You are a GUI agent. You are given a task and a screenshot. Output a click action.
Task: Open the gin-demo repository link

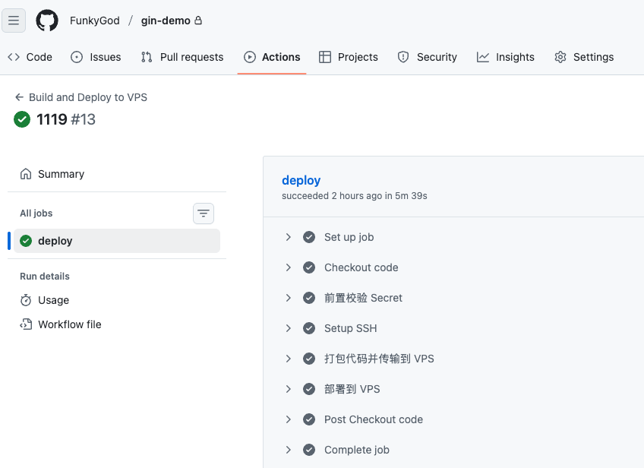pyautogui.click(x=166, y=21)
